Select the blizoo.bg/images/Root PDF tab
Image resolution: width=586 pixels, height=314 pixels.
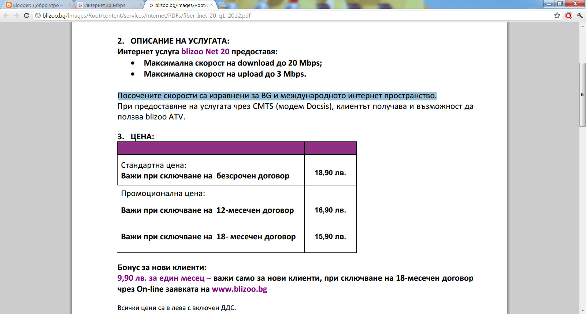pyautogui.click(x=180, y=5)
